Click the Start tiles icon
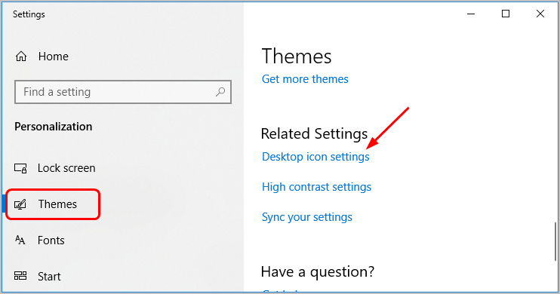 [20, 276]
